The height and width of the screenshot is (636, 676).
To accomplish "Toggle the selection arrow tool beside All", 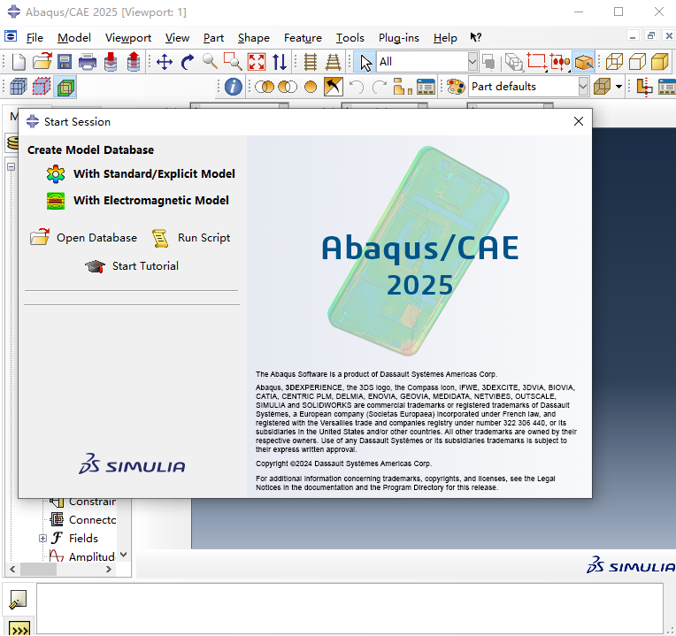I will click(x=365, y=62).
